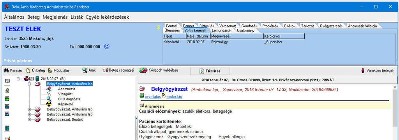Image resolution: width=399 pixels, height=140 pixels.
Task: Open Várakozó betegek waiting list
Action: click(x=378, y=70)
